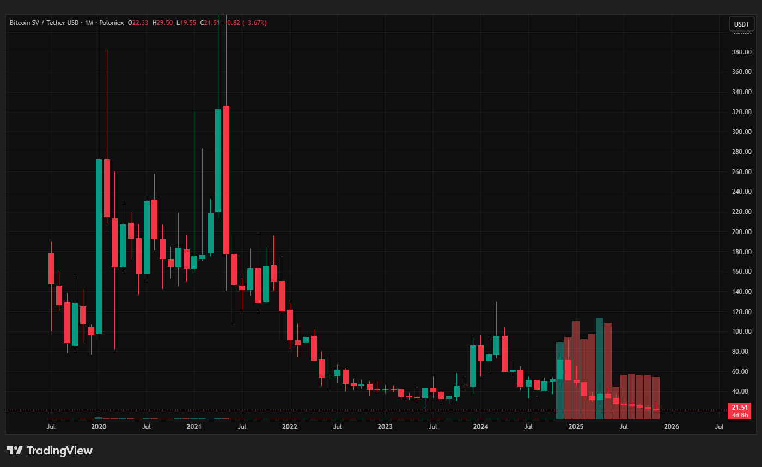Click the 380.00 price axis label
The width and height of the screenshot is (762, 467).
742,52
